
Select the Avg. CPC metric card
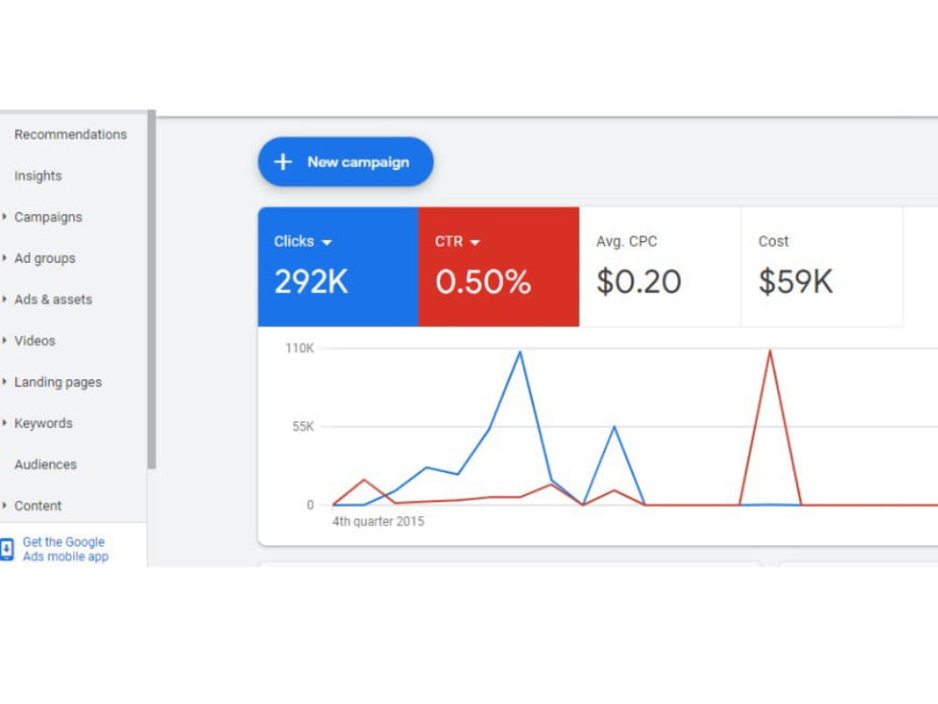coord(660,267)
